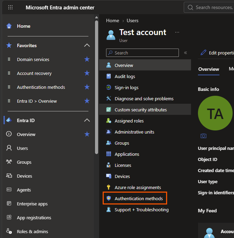The image size is (234, 238).
Task: Click the user menu Search field
Action: pyautogui.click(x=142, y=53)
